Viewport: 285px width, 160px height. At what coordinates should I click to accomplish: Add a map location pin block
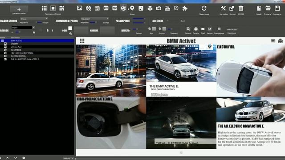point(132,8)
